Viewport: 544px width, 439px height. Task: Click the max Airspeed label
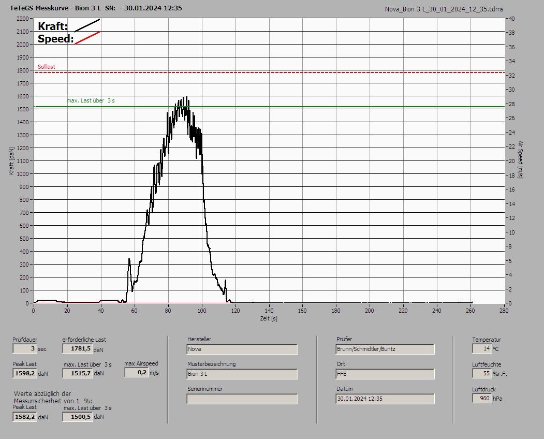click(141, 364)
